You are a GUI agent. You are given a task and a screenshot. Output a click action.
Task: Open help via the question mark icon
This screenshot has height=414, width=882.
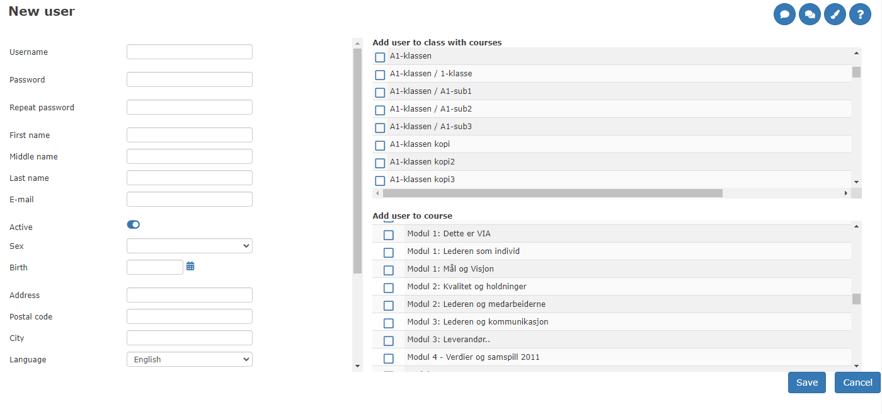(860, 14)
